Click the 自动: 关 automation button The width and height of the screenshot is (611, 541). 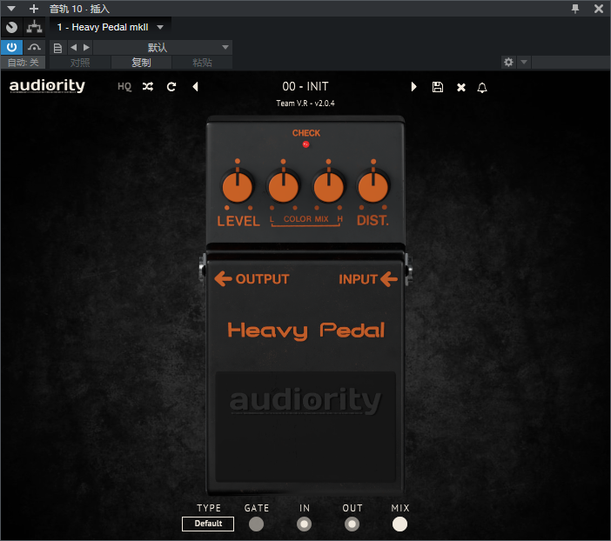23,63
